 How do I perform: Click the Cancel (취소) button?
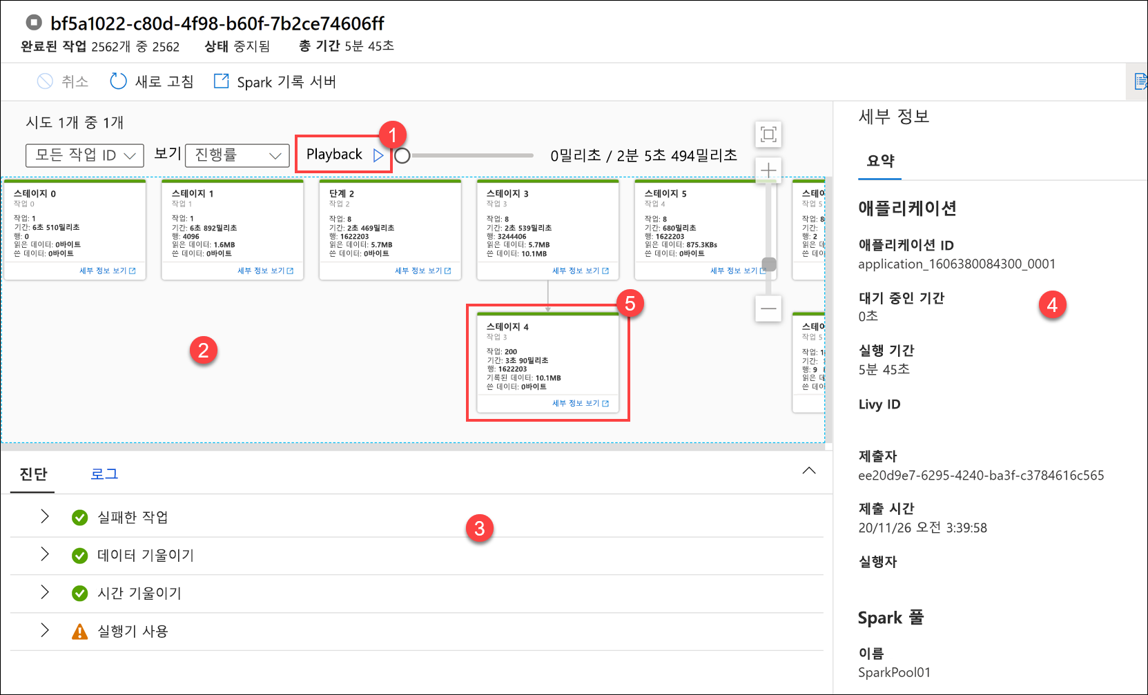[63, 81]
